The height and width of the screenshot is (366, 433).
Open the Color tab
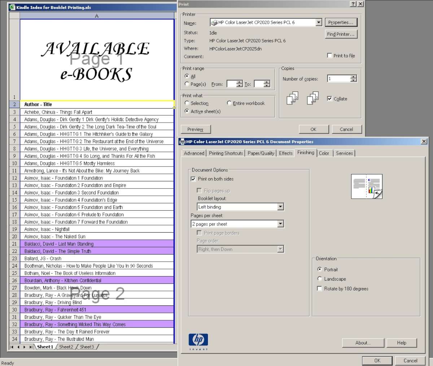point(324,153)
